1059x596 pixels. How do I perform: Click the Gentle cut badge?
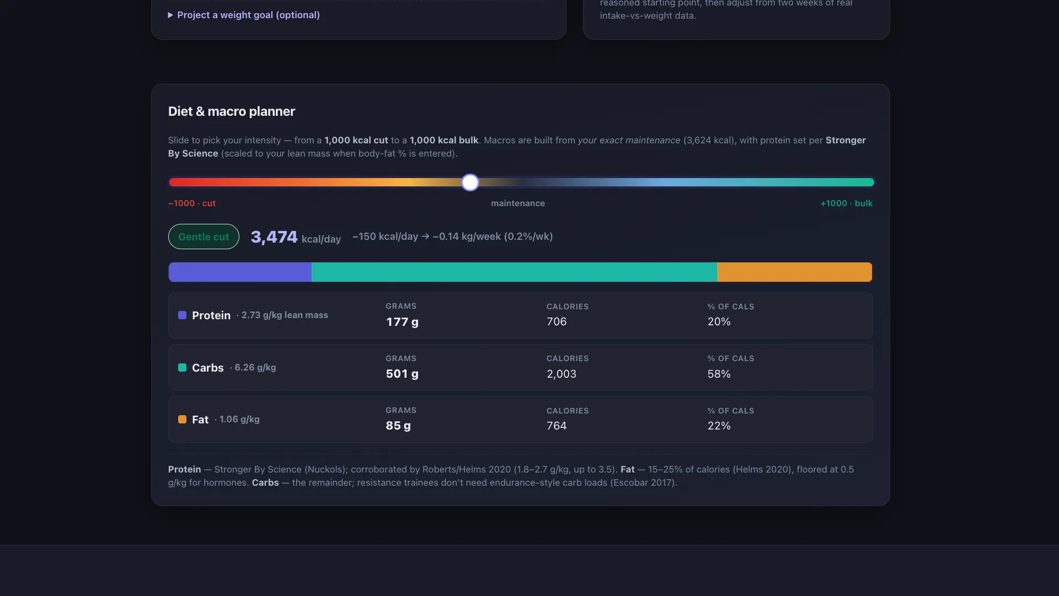pos(204,237)
